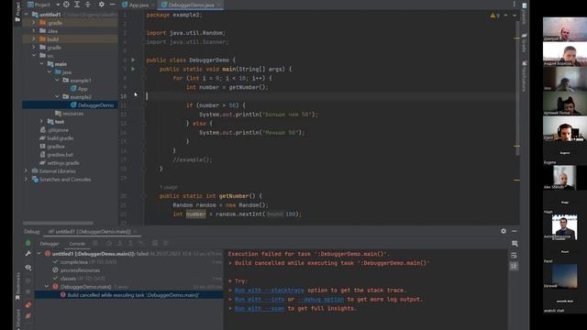The height and width of the screenshot is (330, 587).
Task: Open gradlew.bat file
Action: click(57, 155)
